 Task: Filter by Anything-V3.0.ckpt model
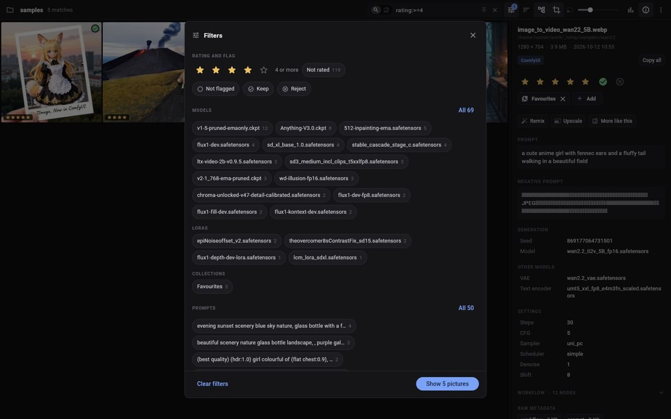[x=306, y=128]
